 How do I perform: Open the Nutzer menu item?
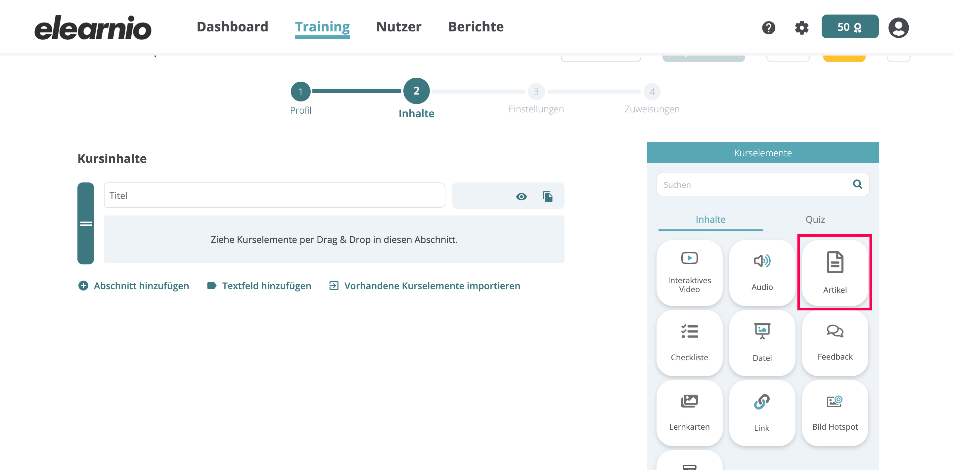(398, 26)
